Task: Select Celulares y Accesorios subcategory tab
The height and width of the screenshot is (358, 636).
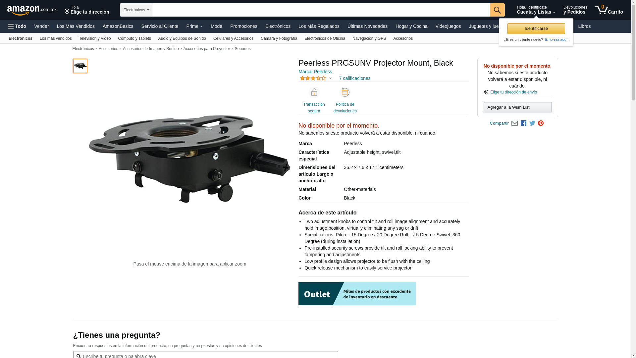Action: pos(233,38)
